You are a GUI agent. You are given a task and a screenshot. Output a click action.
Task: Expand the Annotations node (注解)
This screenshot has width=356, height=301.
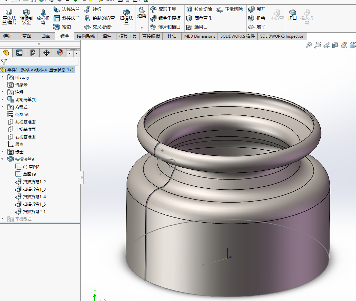[2, 92]
